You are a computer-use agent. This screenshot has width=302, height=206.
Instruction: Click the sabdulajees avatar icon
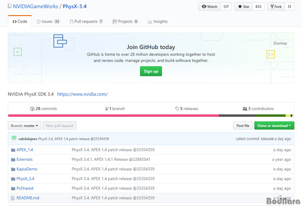click(14, 138)
